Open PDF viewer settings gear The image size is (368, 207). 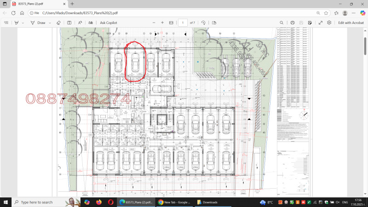click(329, 23)
